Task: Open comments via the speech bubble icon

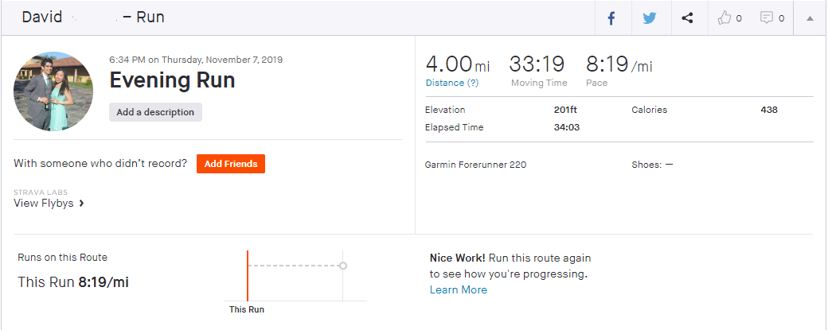Action: pyautogui.click(x=766, y=18)
